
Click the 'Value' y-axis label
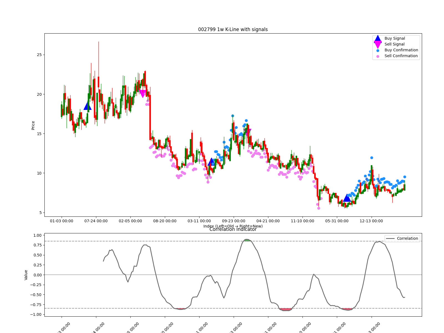(26, 275)
